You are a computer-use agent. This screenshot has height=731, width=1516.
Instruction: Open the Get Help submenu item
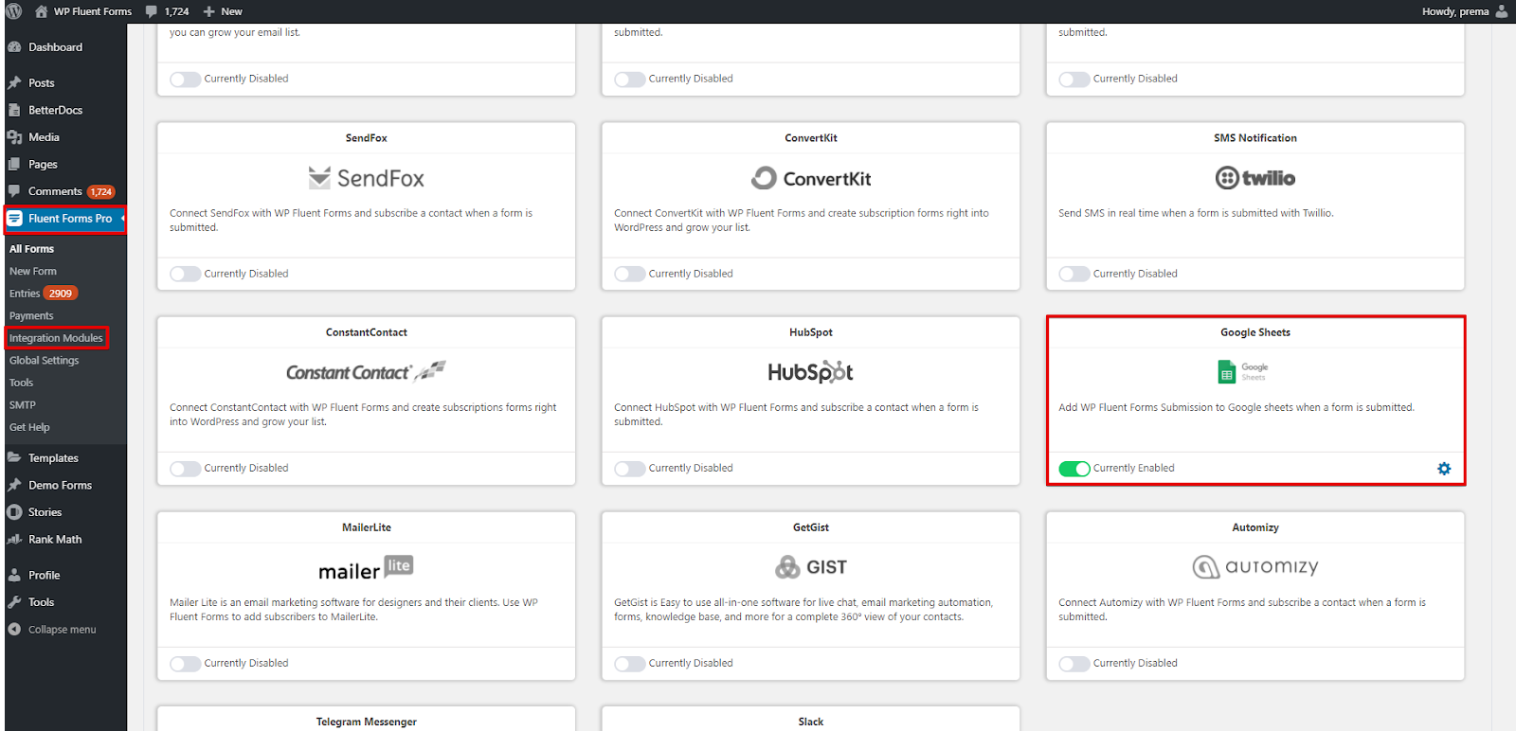point(29,428)
